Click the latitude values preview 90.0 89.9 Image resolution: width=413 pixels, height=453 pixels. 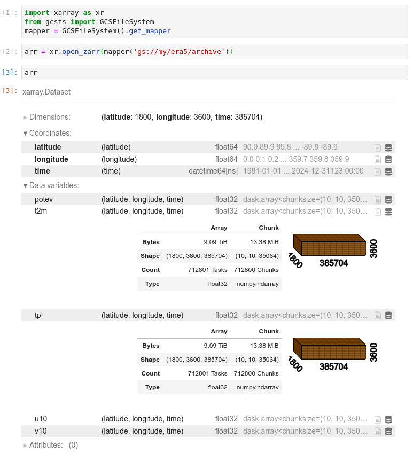(290, 147)
